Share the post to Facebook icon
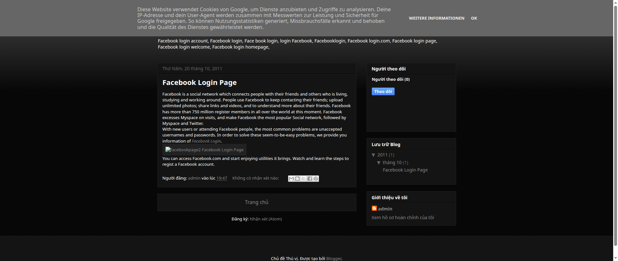Viewport: 618px width, 261px height. click(310, 179)
